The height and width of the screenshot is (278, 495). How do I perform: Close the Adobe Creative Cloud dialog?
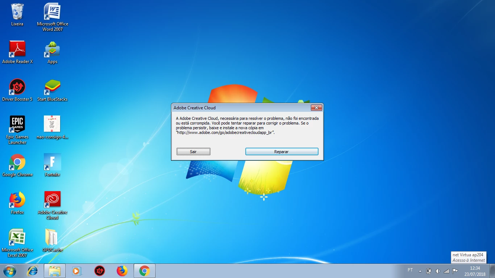(316, 108)
